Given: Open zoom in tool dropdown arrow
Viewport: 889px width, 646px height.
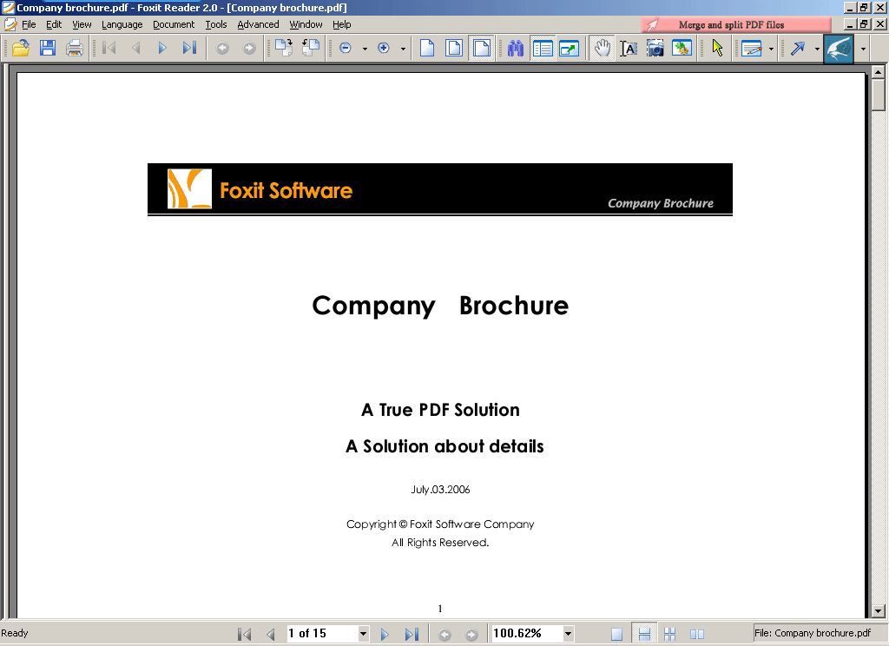Looking at the screenshot, I should click(403, 49).
